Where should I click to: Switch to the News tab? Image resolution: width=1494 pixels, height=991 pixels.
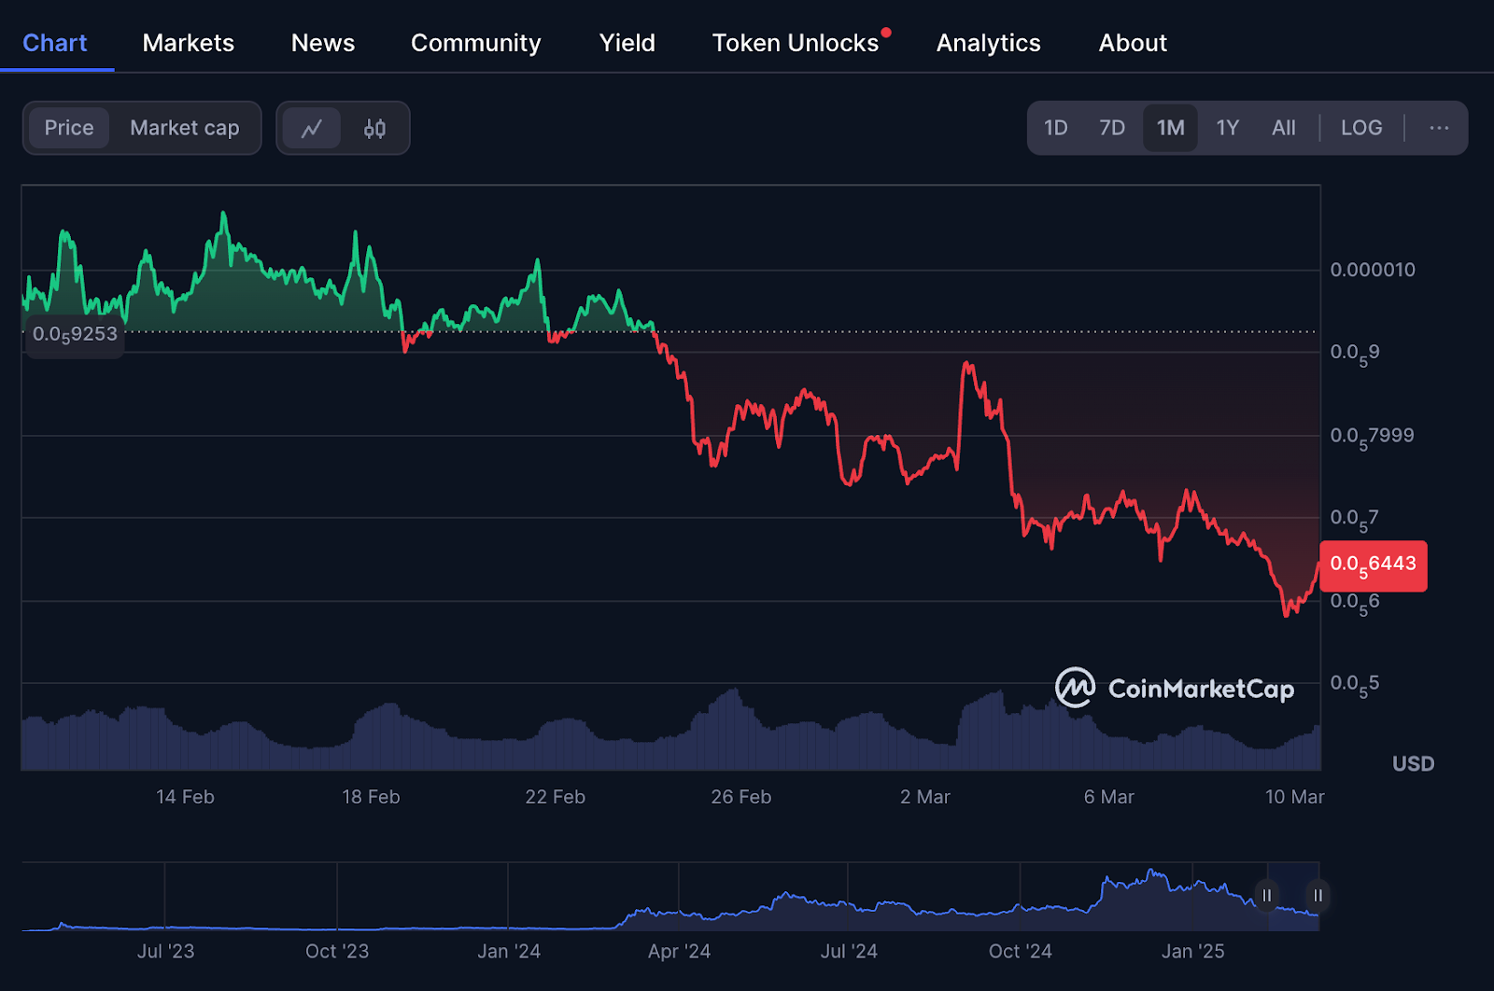pyautogui.click(x=322, y=42)
